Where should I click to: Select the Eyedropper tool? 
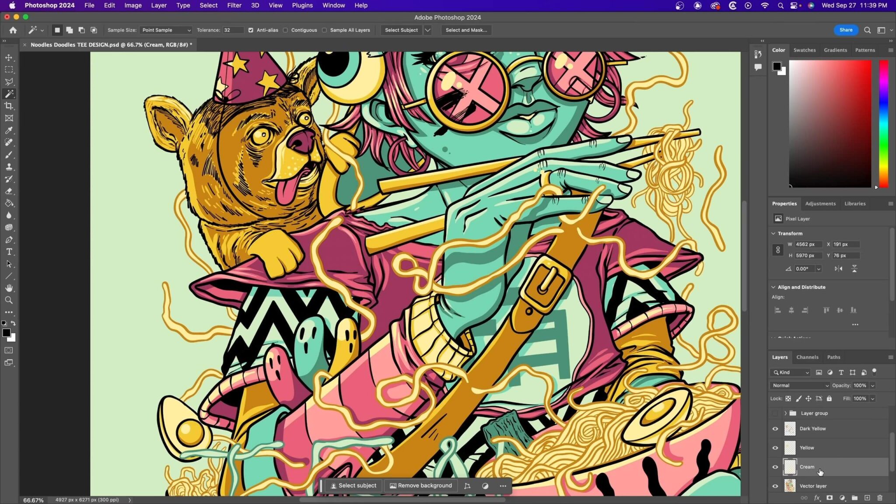point(9,130)
